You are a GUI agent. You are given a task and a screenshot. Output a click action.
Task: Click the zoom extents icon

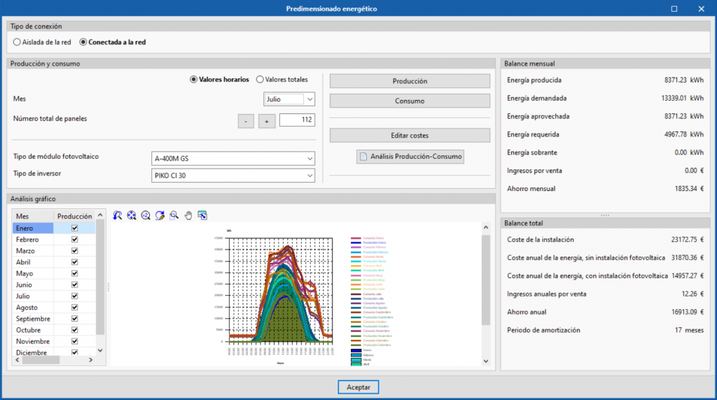[x=132, y=215]
